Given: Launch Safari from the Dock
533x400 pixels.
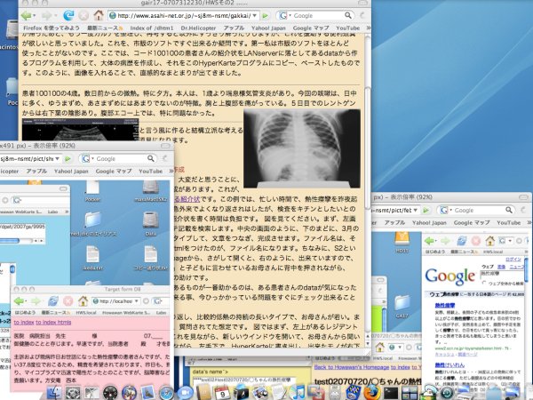Looking at the screenshot, I should point(167,393).
